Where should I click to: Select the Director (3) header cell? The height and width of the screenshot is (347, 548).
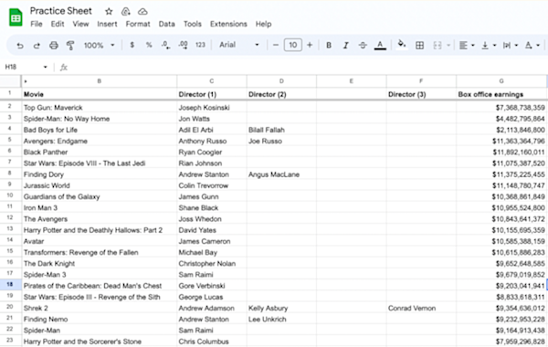click(421, 94)
